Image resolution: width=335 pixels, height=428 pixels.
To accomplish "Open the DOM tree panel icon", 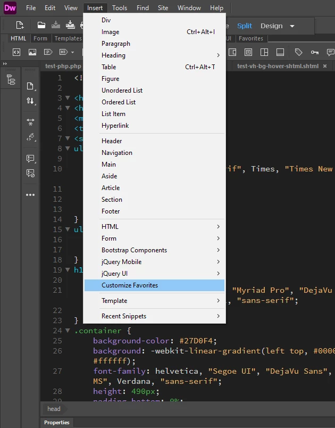I will pyautogui.click(x=11, y=80).
